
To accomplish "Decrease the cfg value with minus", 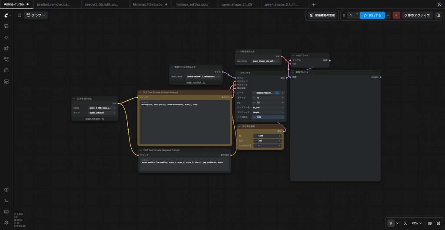I will [254, 103].
